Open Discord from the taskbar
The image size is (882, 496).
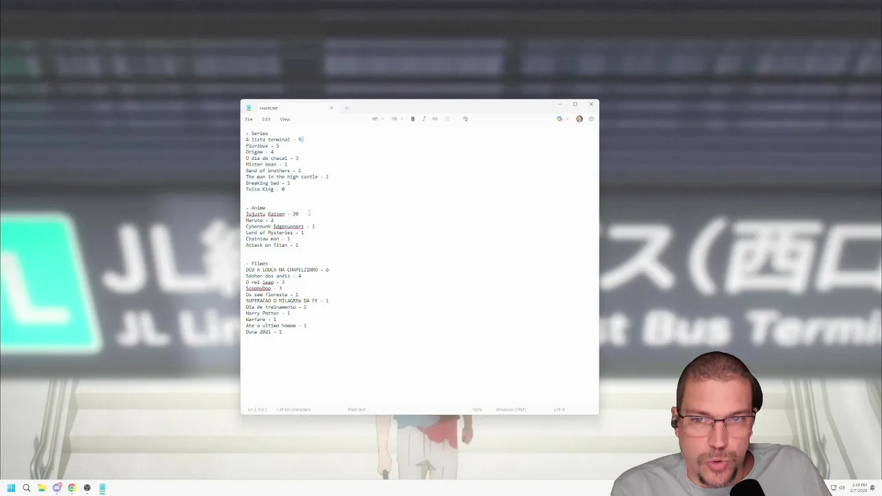pyautogui.click(x=57, y=488)
